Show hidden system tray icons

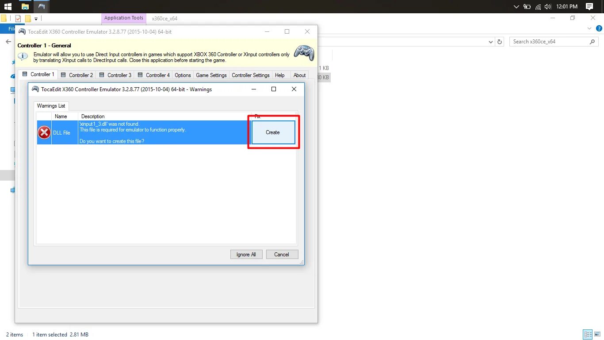click(x=516, y=7)
